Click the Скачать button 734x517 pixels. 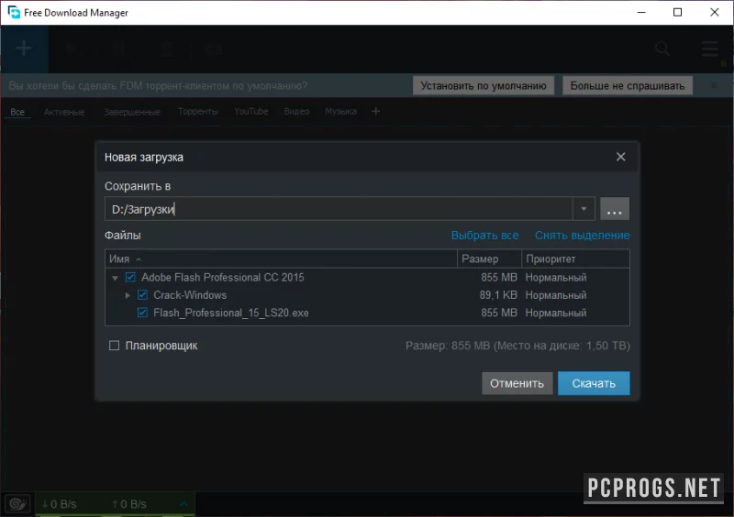(x=594, y=383)
